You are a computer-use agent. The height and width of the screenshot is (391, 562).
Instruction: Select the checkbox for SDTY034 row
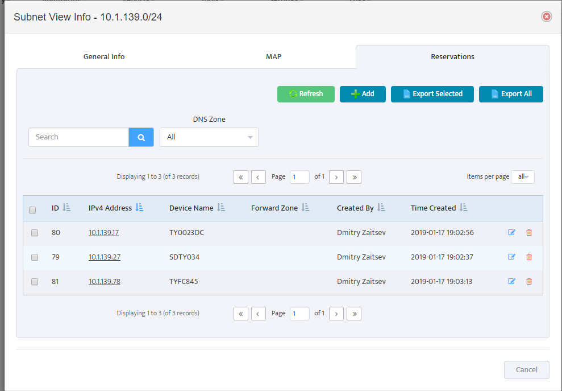point(35,257)
